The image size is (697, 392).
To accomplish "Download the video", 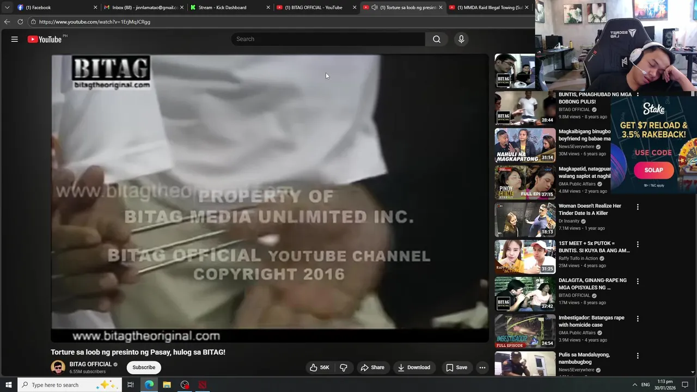I will point(414,367).
